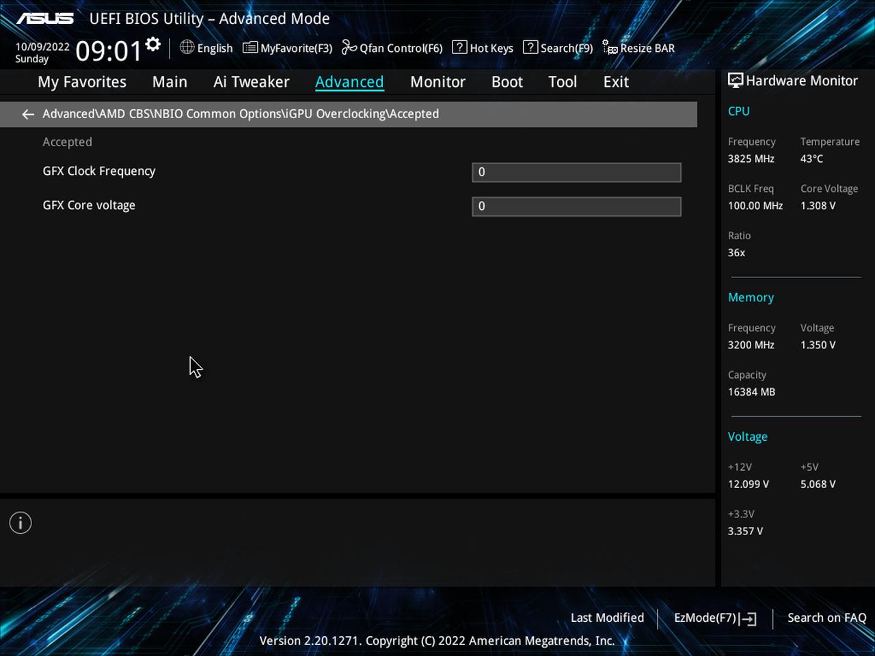Open clock settings gear icon
Image resolution: width=875 pixels, height=656 pixels.
pyautogui.click(x=153, y=45)
